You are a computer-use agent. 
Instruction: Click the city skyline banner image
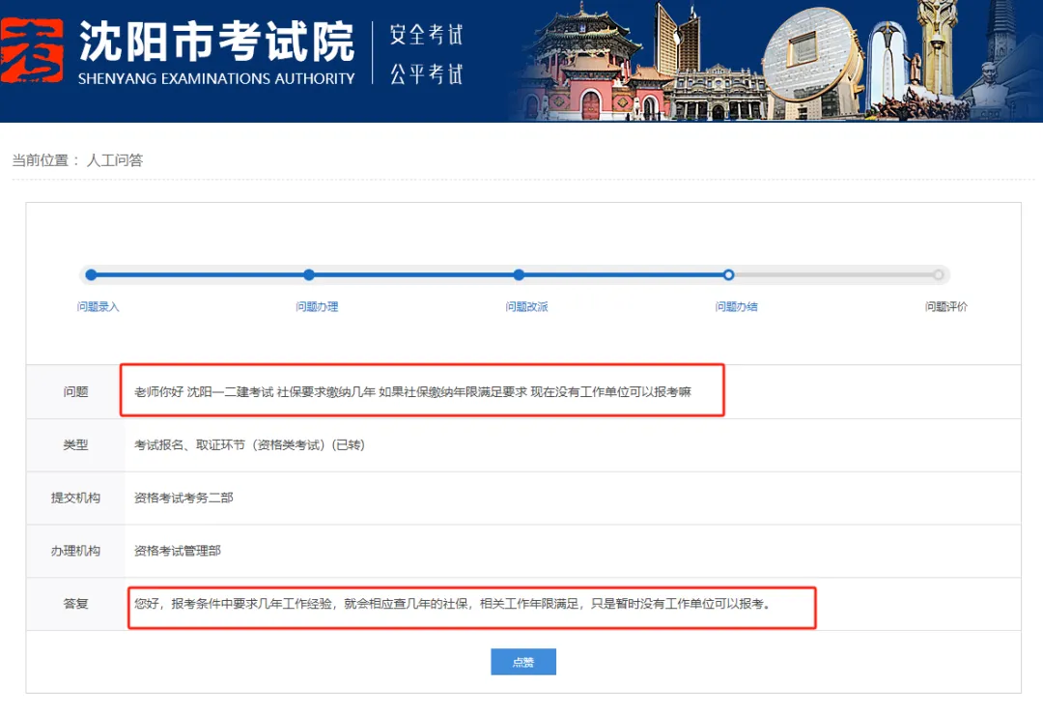coord(773,60)
